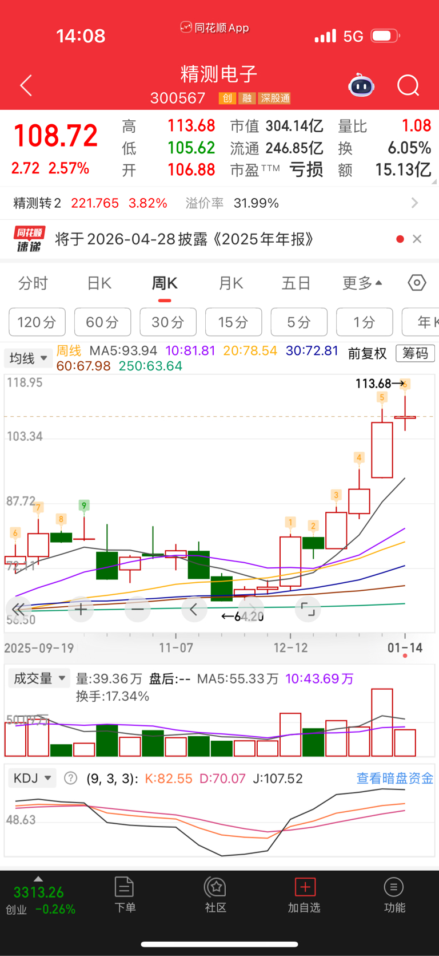This screenshot has width=439, height=956.
Task: Open the 2025年年报 disclosure announcement
Action: (184, 239)
